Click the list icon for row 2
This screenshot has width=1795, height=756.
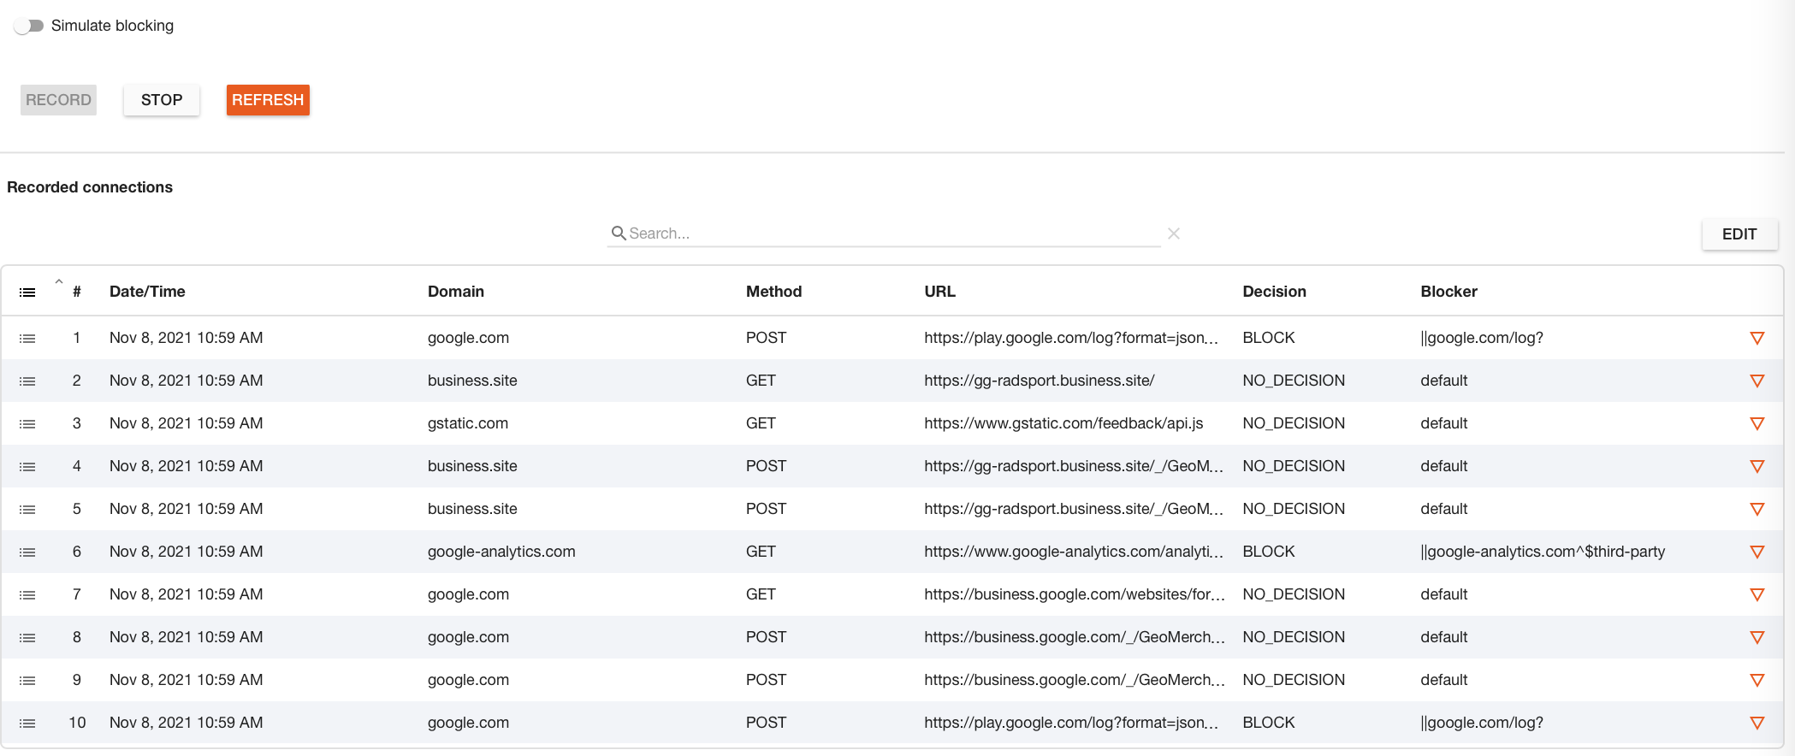(27, 381)
